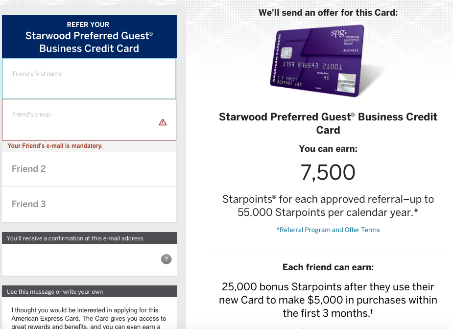Click the 7,500 Starpoints figure
This screenshot has height=329, width=453.
[x=328, y=172]
